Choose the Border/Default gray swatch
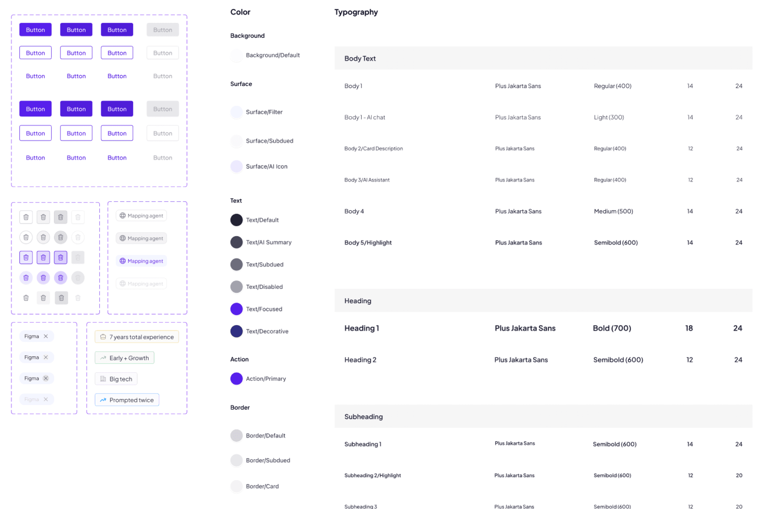The image size is (763, 509). 237,436
